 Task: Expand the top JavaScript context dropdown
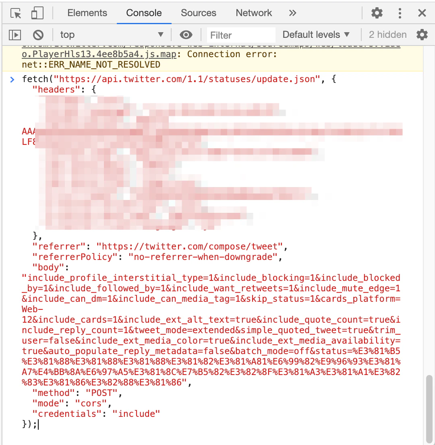coord(112,35)
